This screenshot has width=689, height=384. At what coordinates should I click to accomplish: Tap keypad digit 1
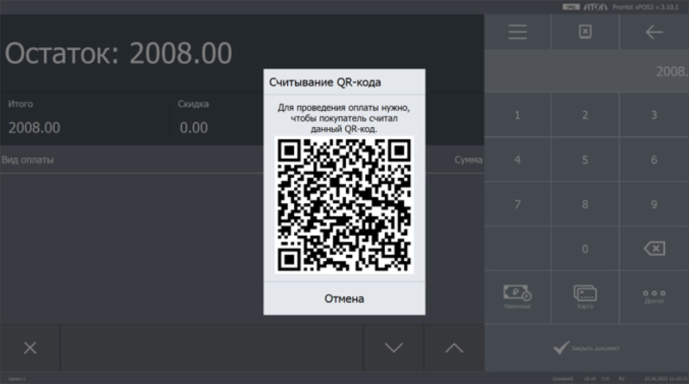coord(517,115)
